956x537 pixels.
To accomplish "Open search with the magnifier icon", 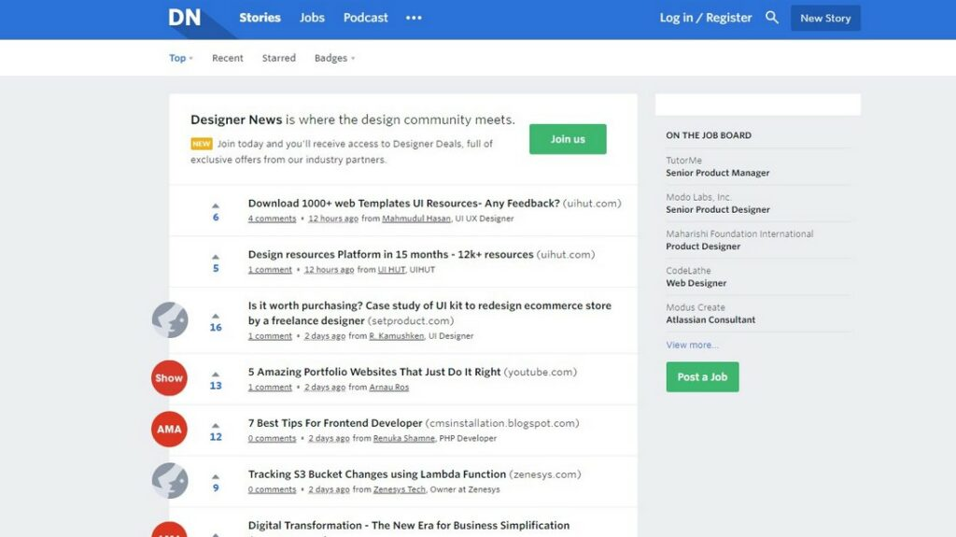I will 772,18.
